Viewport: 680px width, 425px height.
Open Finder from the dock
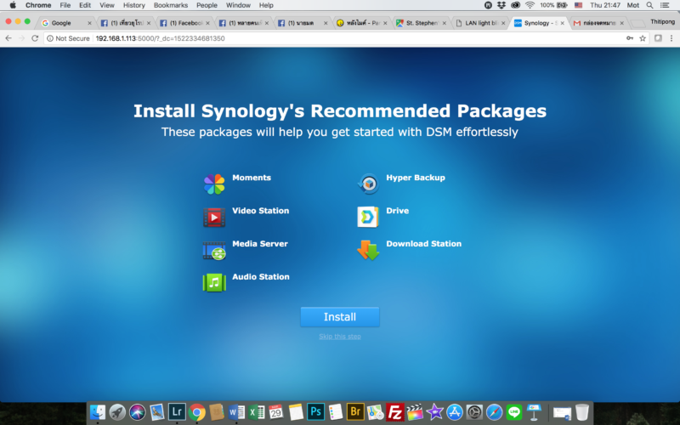coord(98,412)
